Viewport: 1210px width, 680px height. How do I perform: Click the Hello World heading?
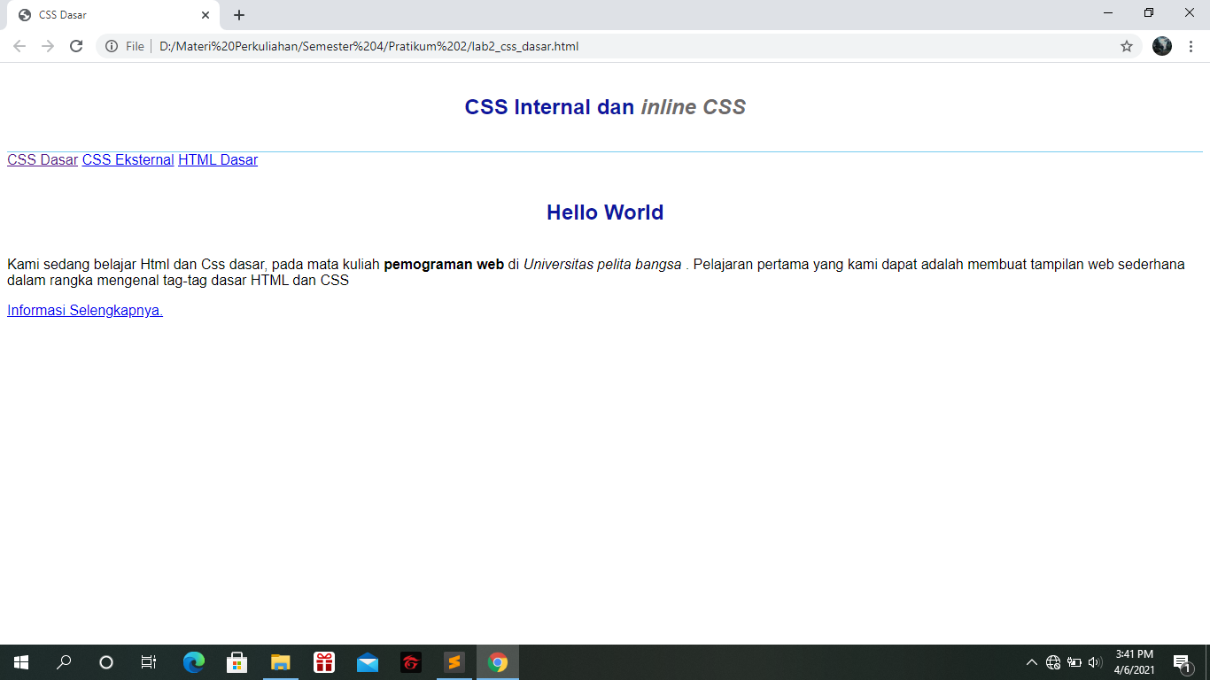pyautogui.click(x=605, y=212)
